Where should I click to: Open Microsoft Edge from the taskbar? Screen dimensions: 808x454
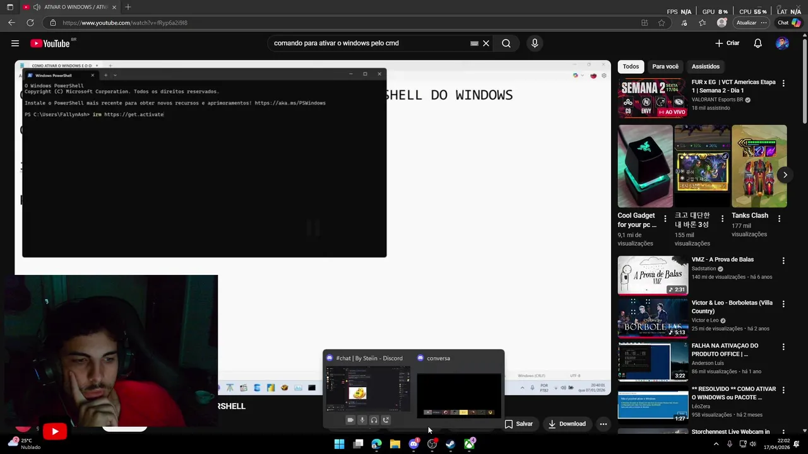(x=376, y=444)
